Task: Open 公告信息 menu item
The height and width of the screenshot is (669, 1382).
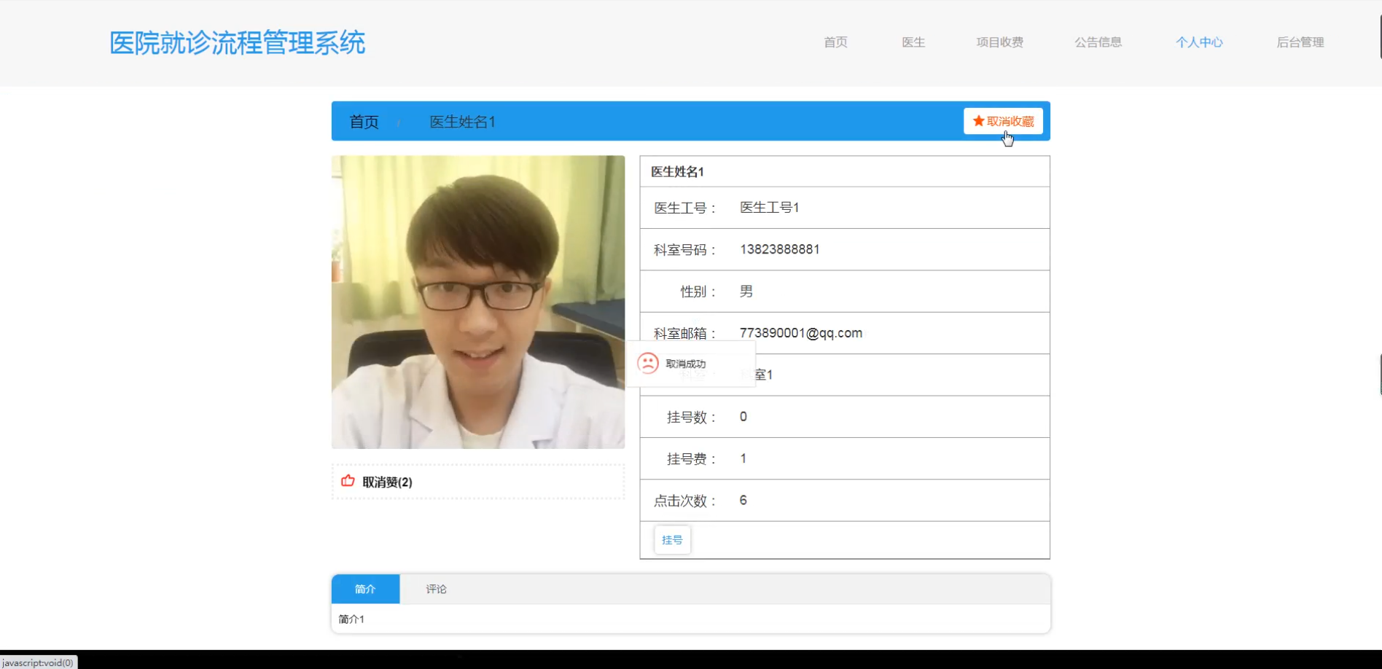Action: point(1098,42)
